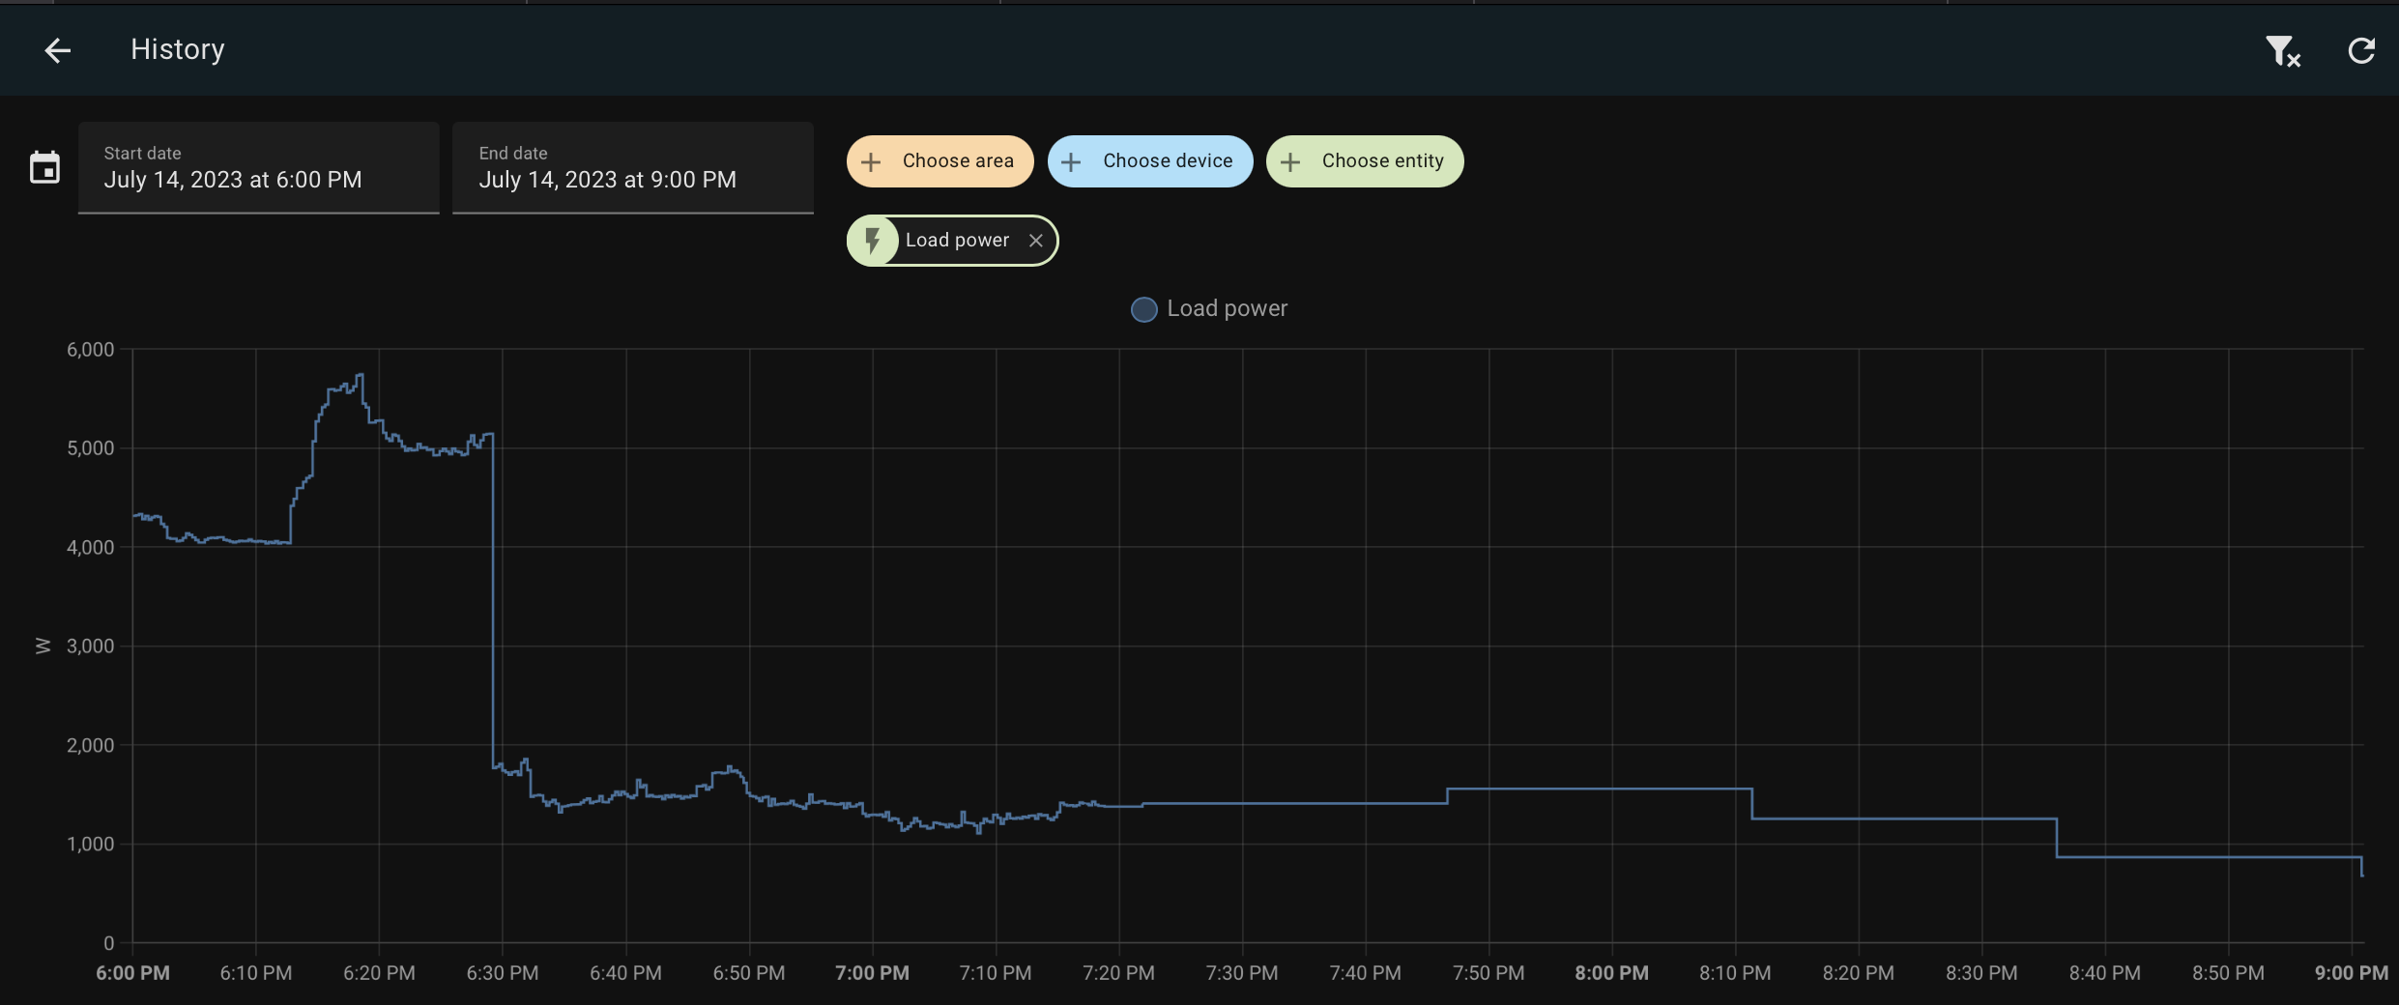2399x1005 pixels.
Task: Click the Load power legend label text
Action: (x=1228, y=307)
